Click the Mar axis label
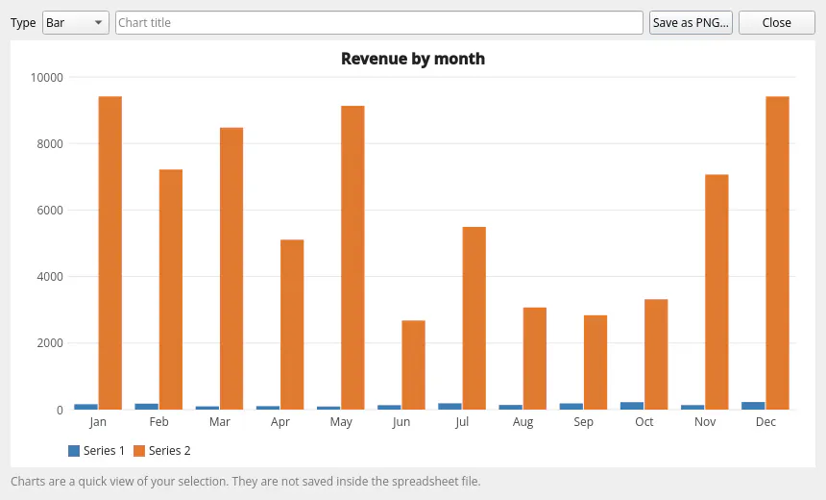This screenshot has height=500, width=826. click(x=220, y=422)
